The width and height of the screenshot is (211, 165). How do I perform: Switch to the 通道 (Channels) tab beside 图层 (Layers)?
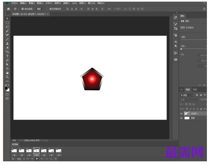[x=195, y=89]
